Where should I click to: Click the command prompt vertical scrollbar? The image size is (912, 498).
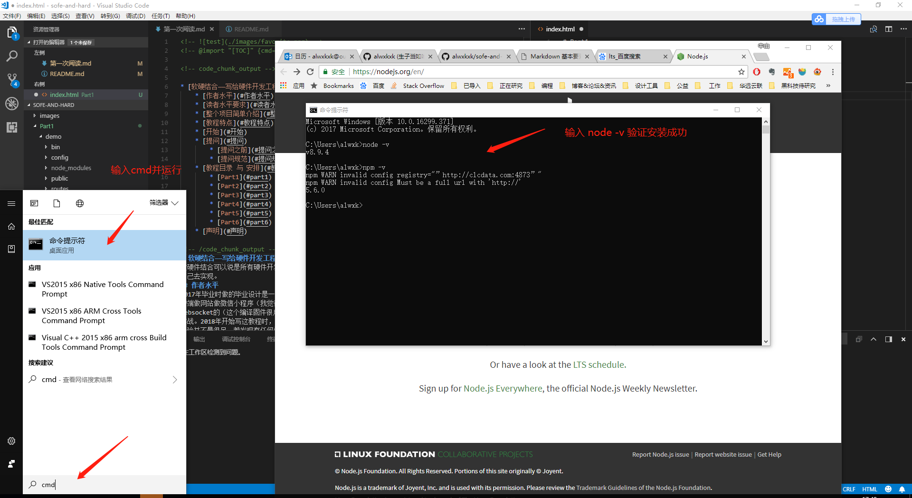click(766, 231)
